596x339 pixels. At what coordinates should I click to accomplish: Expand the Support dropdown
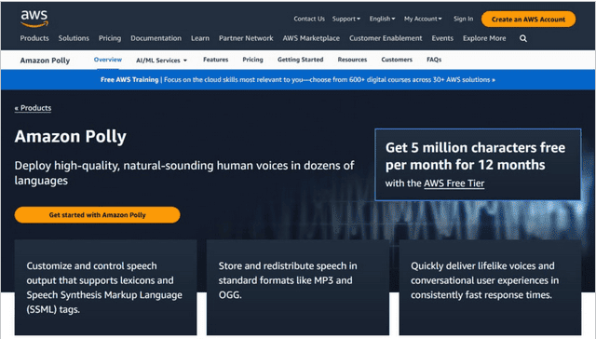pos(345,19)
